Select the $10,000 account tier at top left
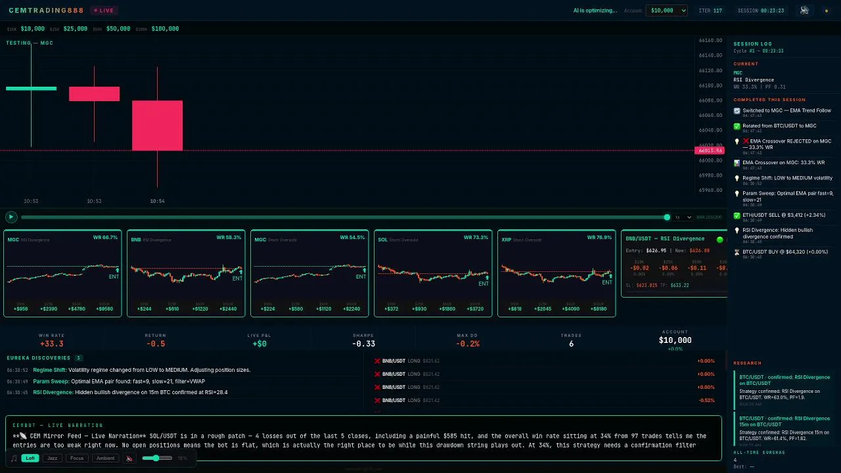The image size is (841, 473). coord(32,29)
